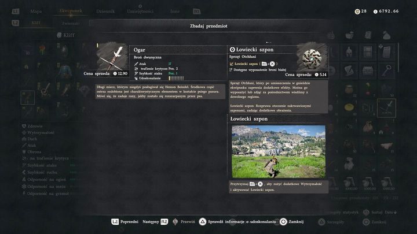The height and width of the screenshot is (234, 417).
Task: Select the Ekwipunek tab
Action: (x=71, y=11)
